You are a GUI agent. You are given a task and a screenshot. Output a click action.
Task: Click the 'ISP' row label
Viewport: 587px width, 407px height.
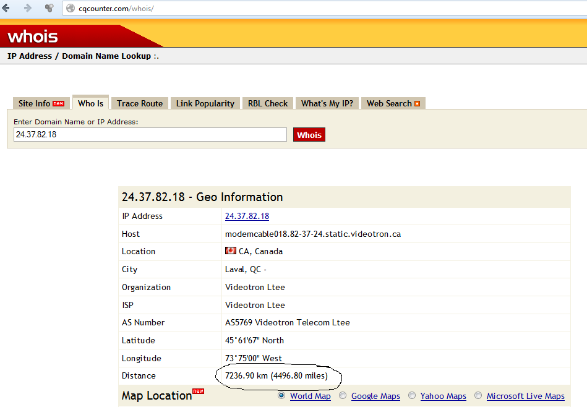coord(127,305)
